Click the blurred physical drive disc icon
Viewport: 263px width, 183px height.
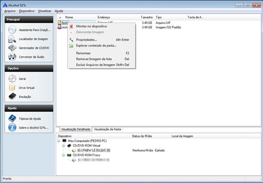(x=74, y=160)
